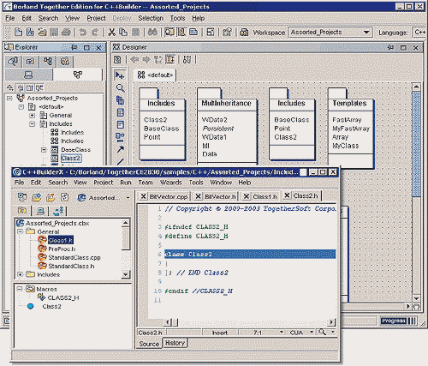The image size is (428, 366).
Task: Select the <default> diagram tab in Designer
Action: point(155,75)
